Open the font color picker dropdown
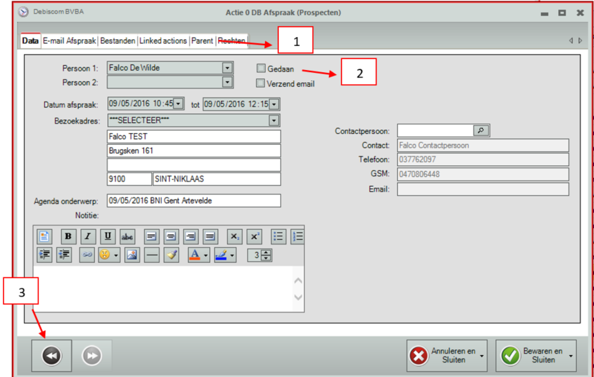Screen dimensions: 594x377 click(206, 255)
